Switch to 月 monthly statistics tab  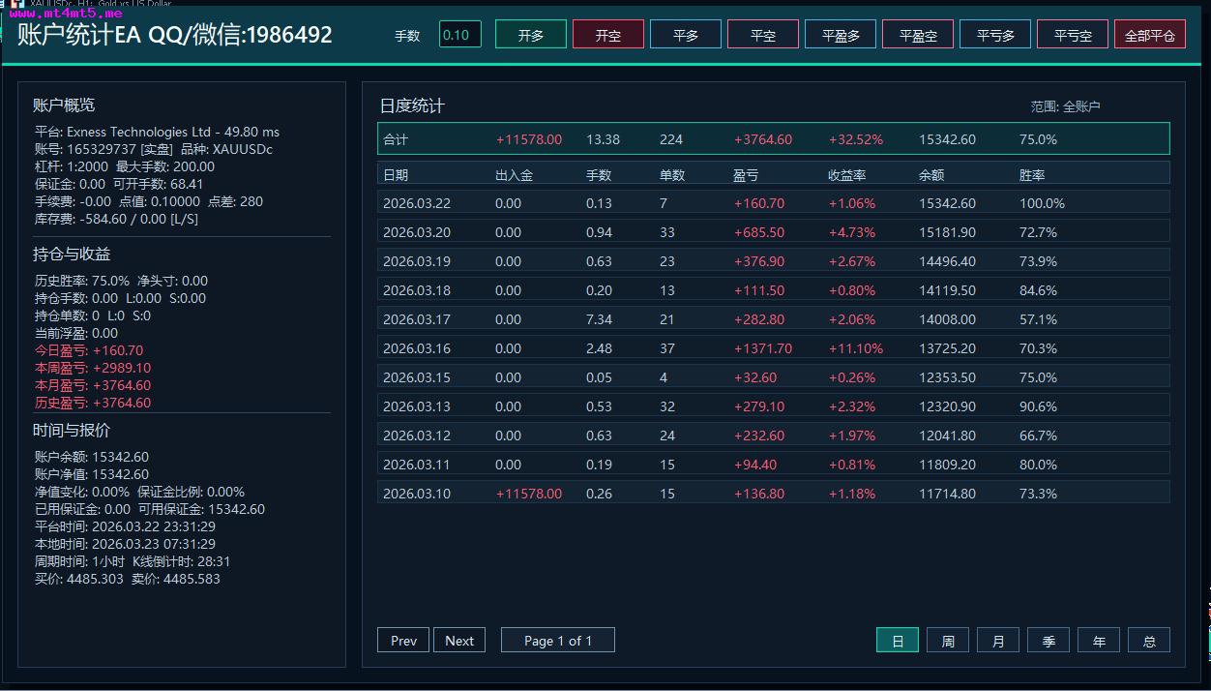pyautogui.click(x=997, y=641)
